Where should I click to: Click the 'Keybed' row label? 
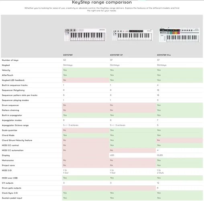(x=6, y=65)
